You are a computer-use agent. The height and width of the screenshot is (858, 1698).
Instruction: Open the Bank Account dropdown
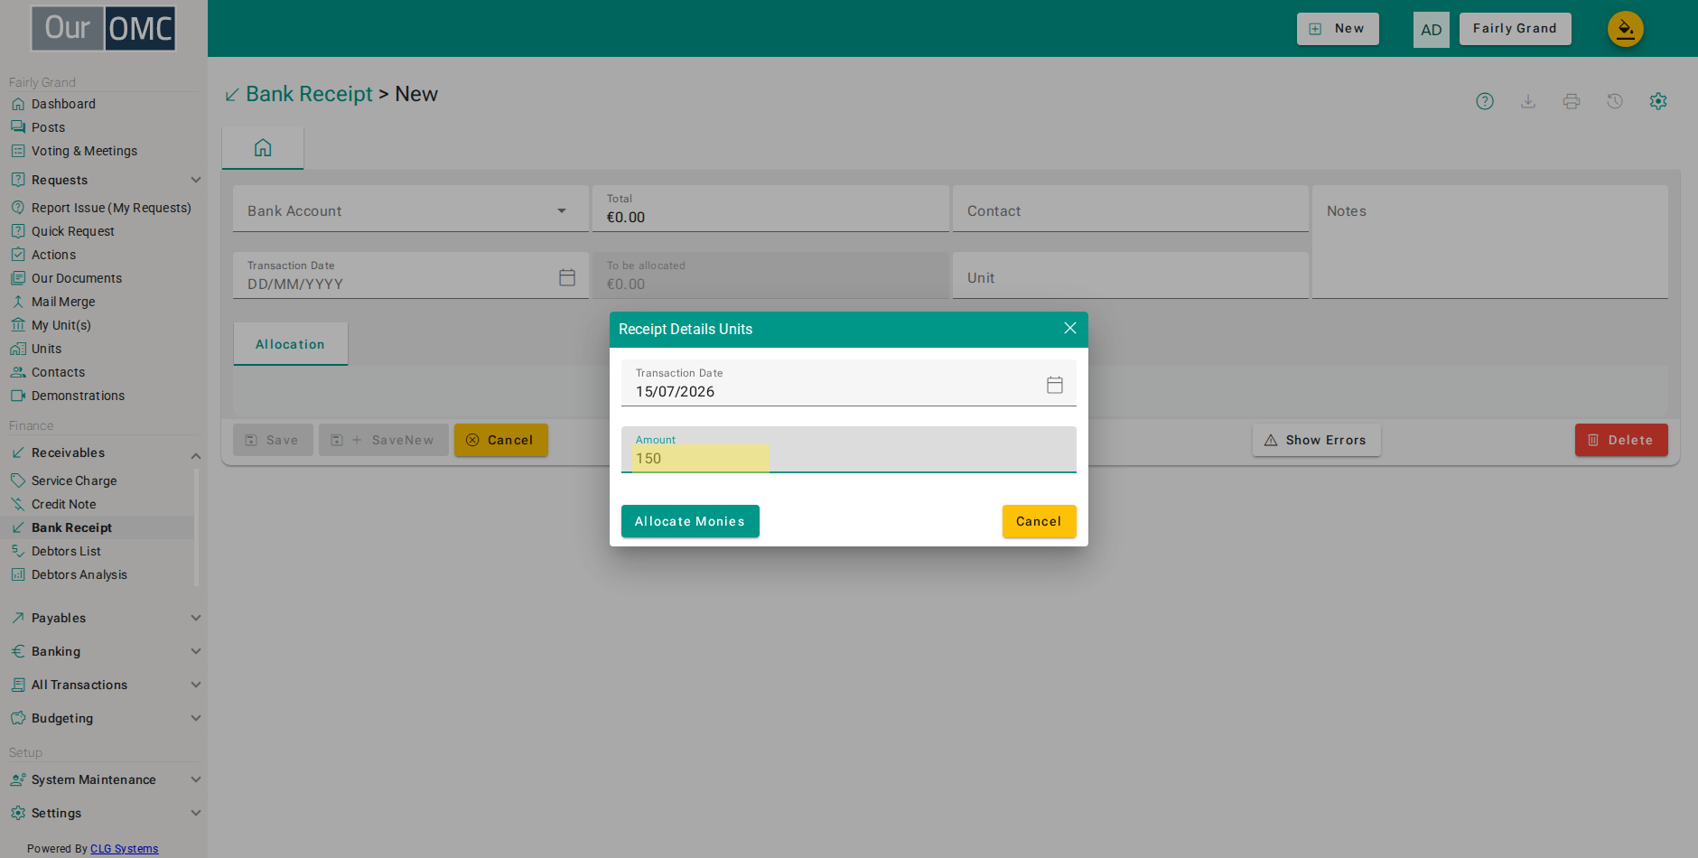411,210
